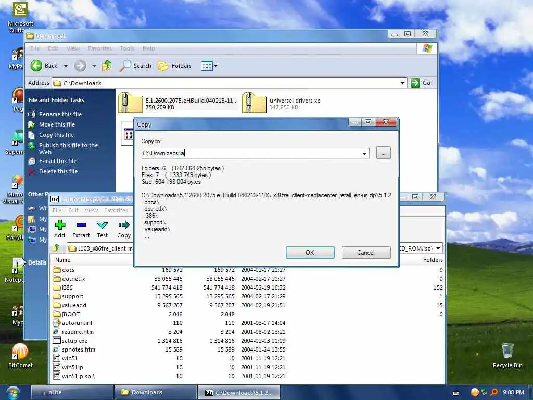Click the Explorer Up folder icon

point(107,66)
